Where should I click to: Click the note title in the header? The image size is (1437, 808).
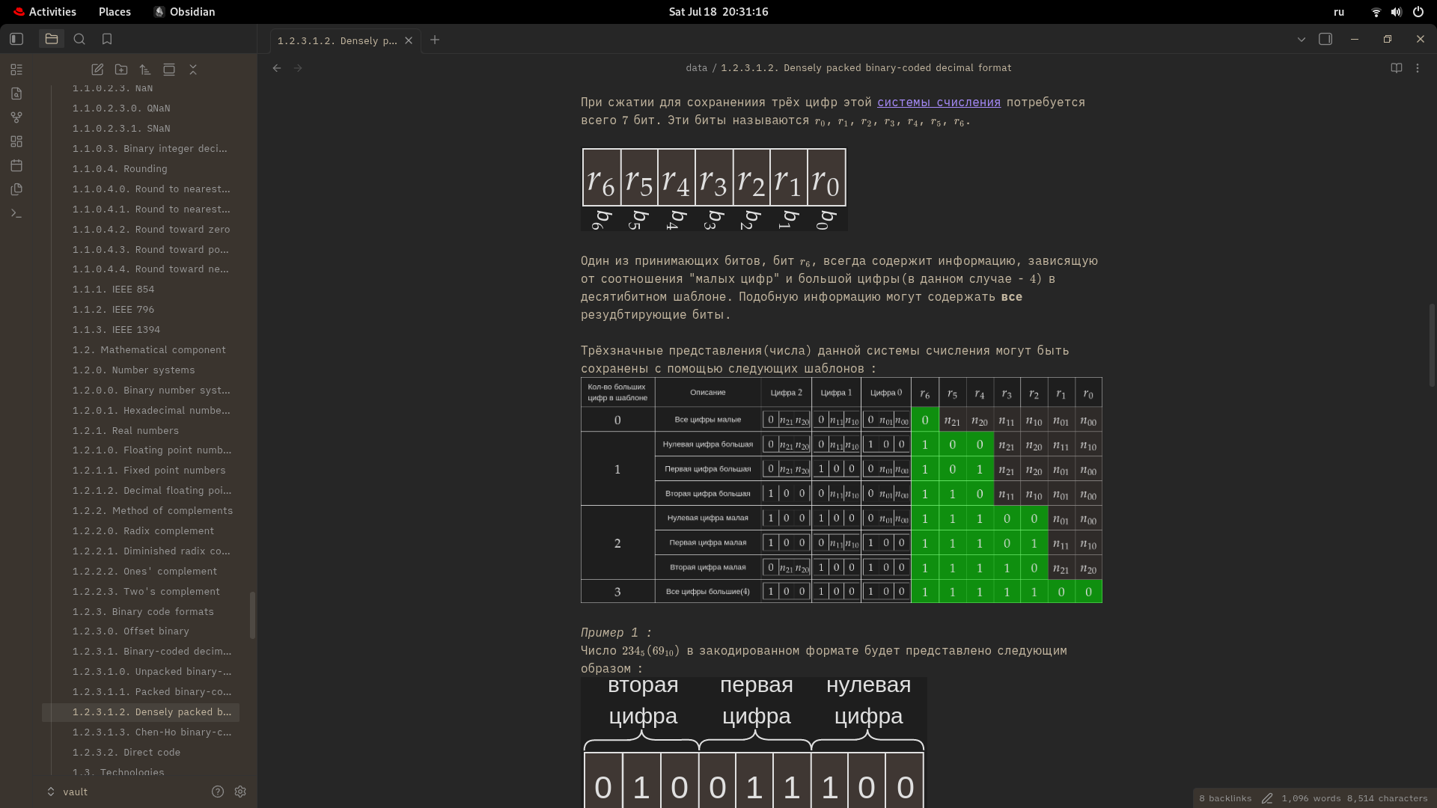coord(866,68)
